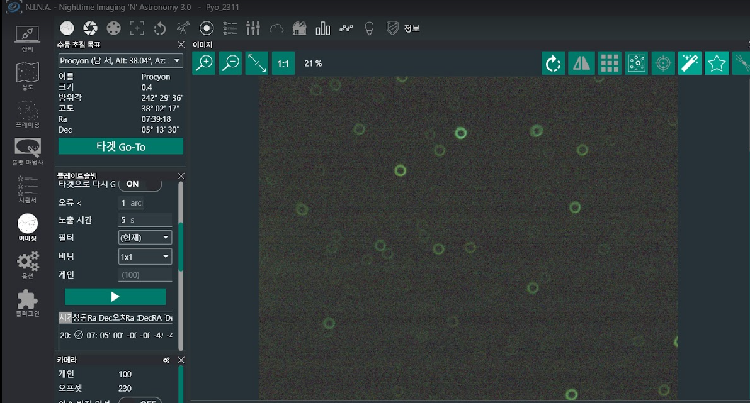Toggle star detection sensitivity icon

[x=637, y=63]
